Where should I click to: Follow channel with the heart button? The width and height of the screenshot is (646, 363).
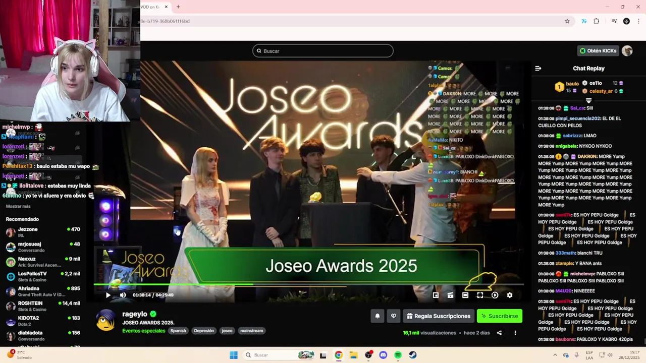click(x=394, y=316)
